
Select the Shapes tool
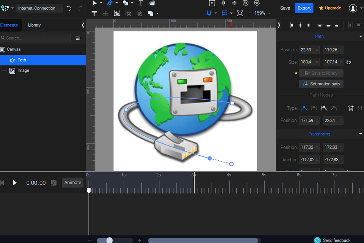(x=126, y=3)
